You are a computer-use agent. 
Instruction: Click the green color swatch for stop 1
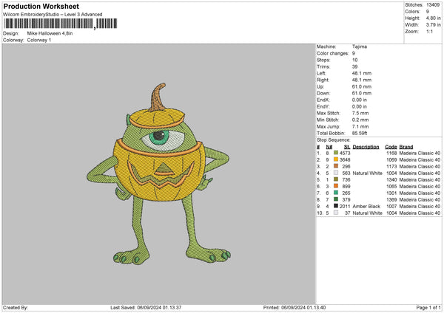tap(336, 153)
